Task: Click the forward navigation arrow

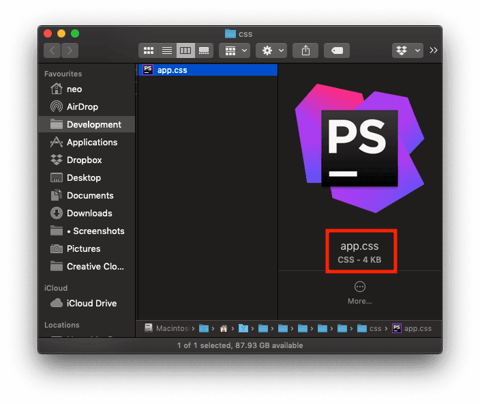Action: click(x=70, y=50)
